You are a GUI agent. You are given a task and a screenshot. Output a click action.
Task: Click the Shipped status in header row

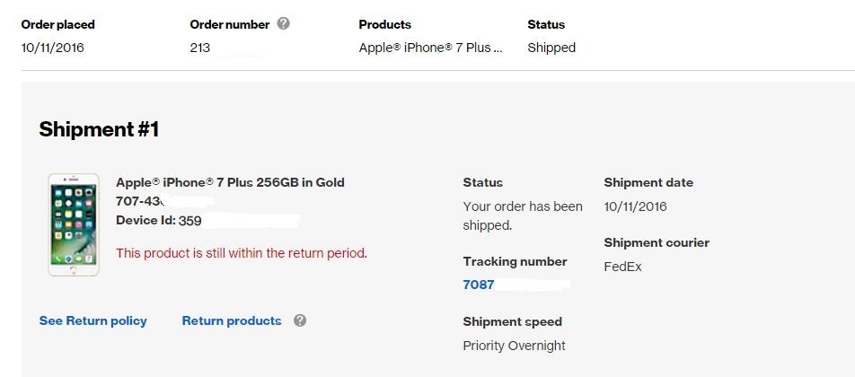click(551, 48)
